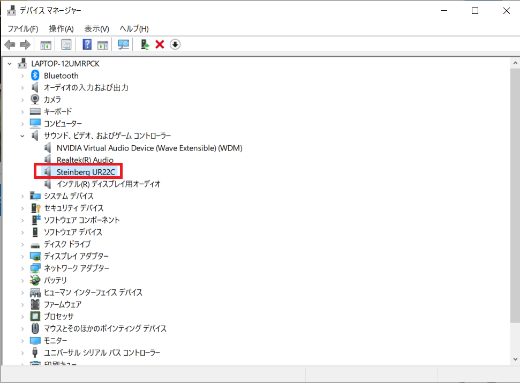Select バッテリ label

(x=55, y=280)
